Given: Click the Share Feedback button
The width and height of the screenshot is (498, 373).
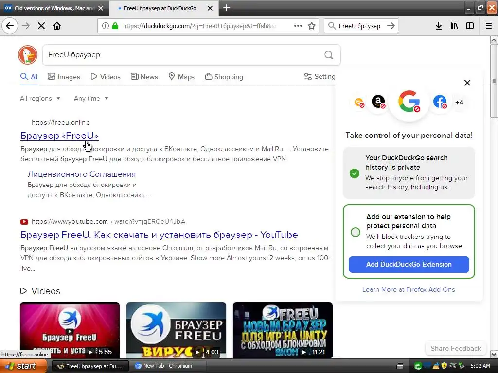Looking at the screenshot, I should (x=456, y=348).
